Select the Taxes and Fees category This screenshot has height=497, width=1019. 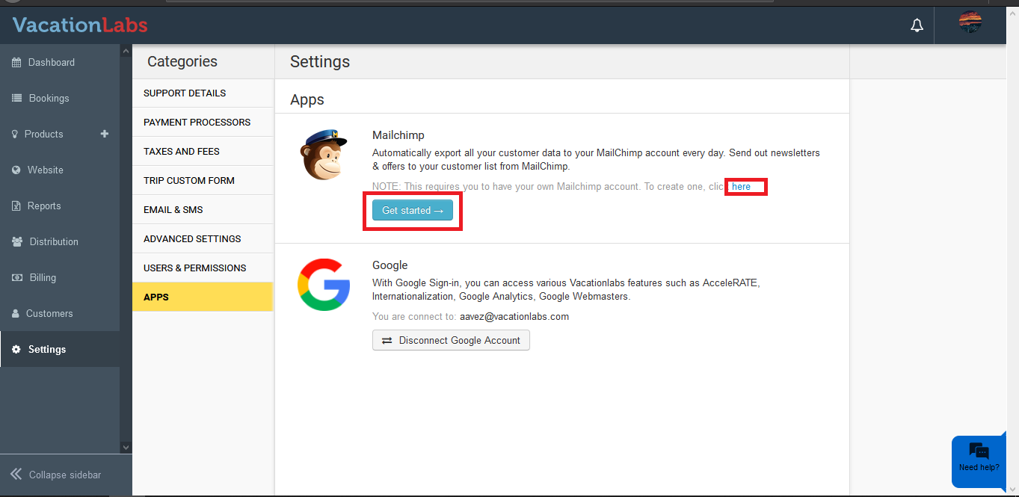(x=203, y=151)
